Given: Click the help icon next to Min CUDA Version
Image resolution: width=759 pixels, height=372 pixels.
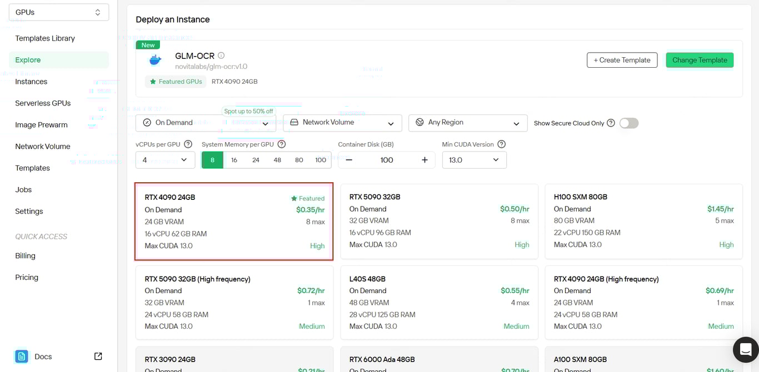Looking at the screenshot, I should [x=502, y=144].
